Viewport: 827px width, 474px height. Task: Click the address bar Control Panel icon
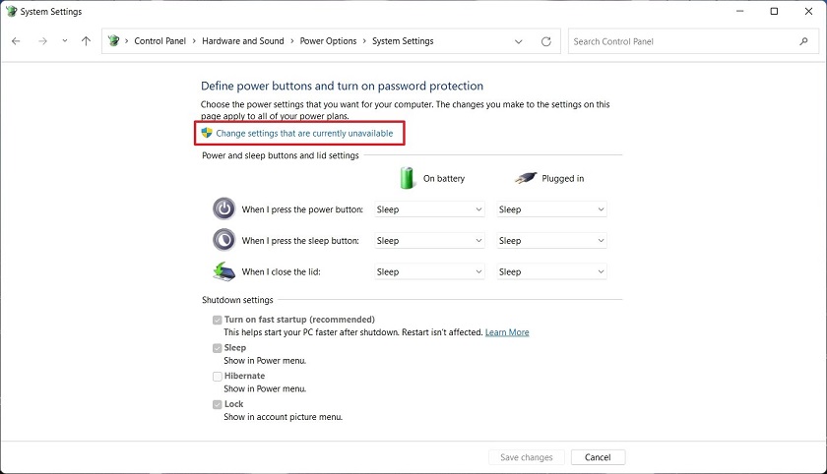(113, 40)
